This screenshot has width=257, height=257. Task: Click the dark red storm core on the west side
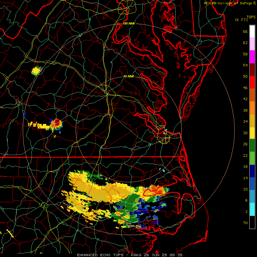click(x=57, y=122)
